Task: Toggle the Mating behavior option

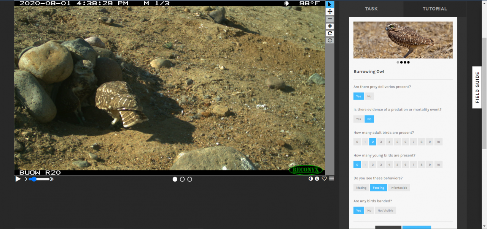Action: pos(361,188)
